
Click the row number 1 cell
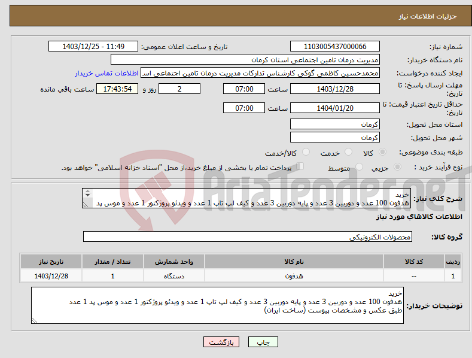pos(453,276)
